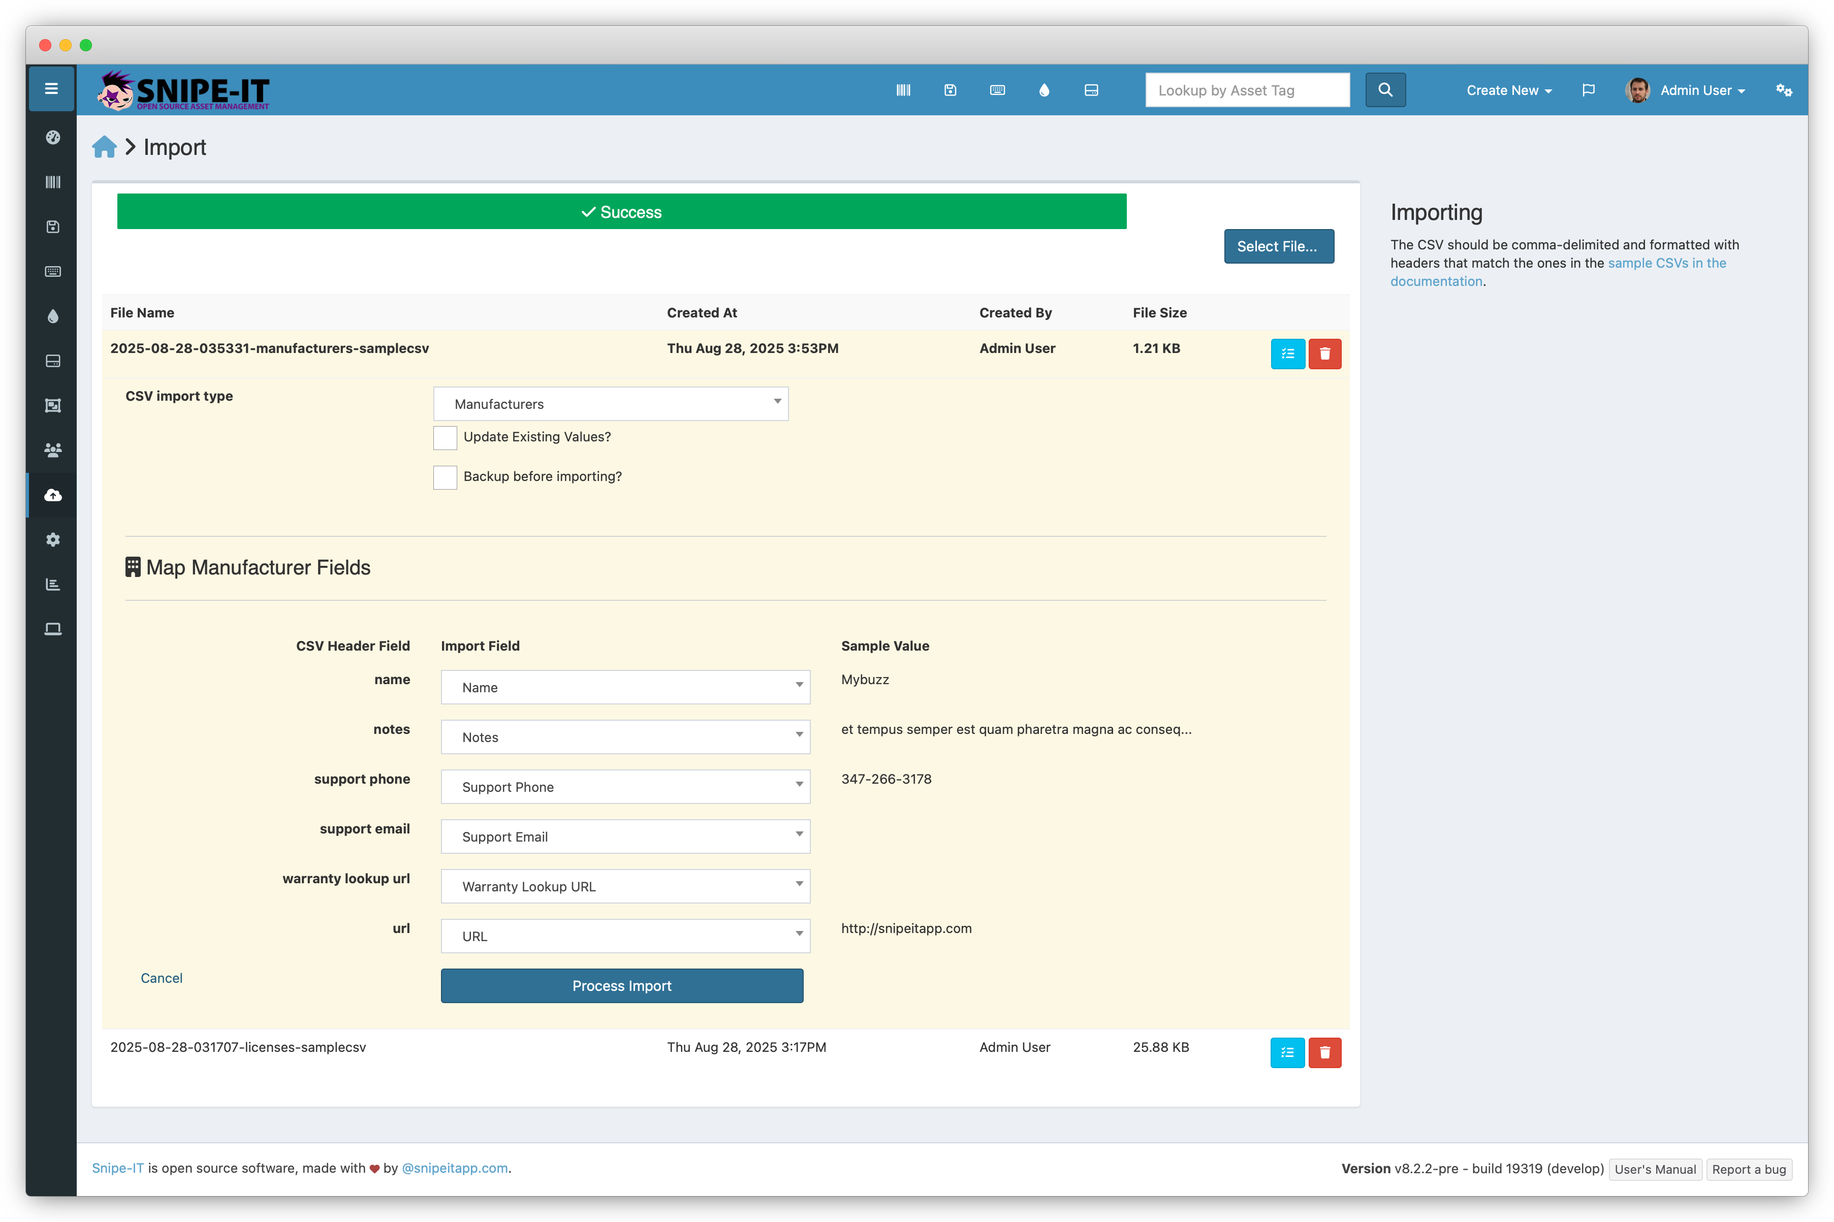Open Assets via sidebar barcode icon
This screenshot has height=1222, width=1834.
point(53,182)
